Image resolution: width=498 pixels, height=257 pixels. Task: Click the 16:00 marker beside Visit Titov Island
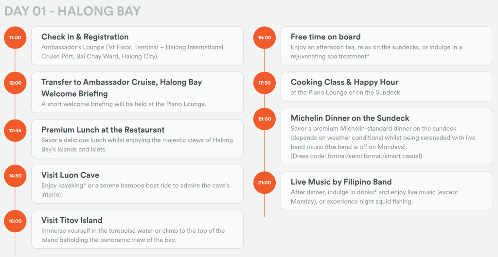coord(15,221)
